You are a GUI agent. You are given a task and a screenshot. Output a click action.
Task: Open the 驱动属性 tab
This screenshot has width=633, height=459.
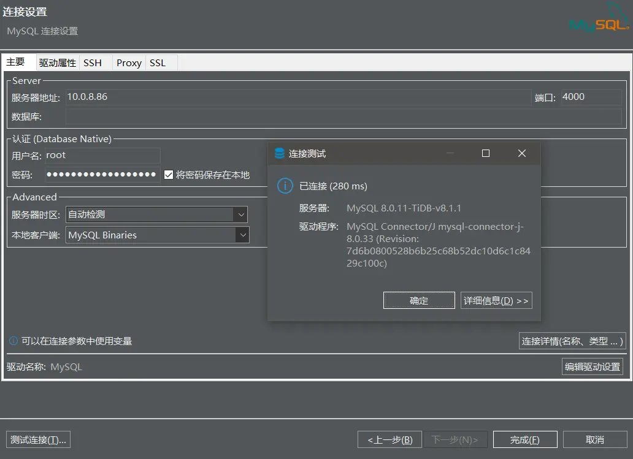57,62
